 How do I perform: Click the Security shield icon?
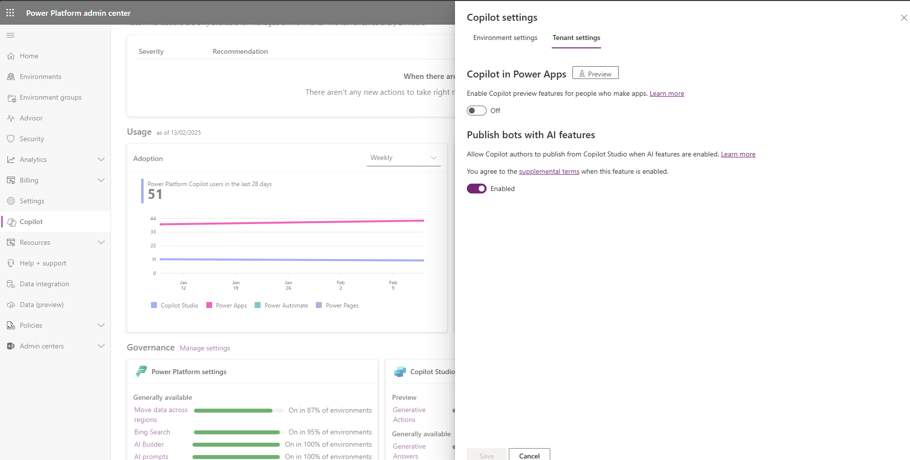[11, 139]
